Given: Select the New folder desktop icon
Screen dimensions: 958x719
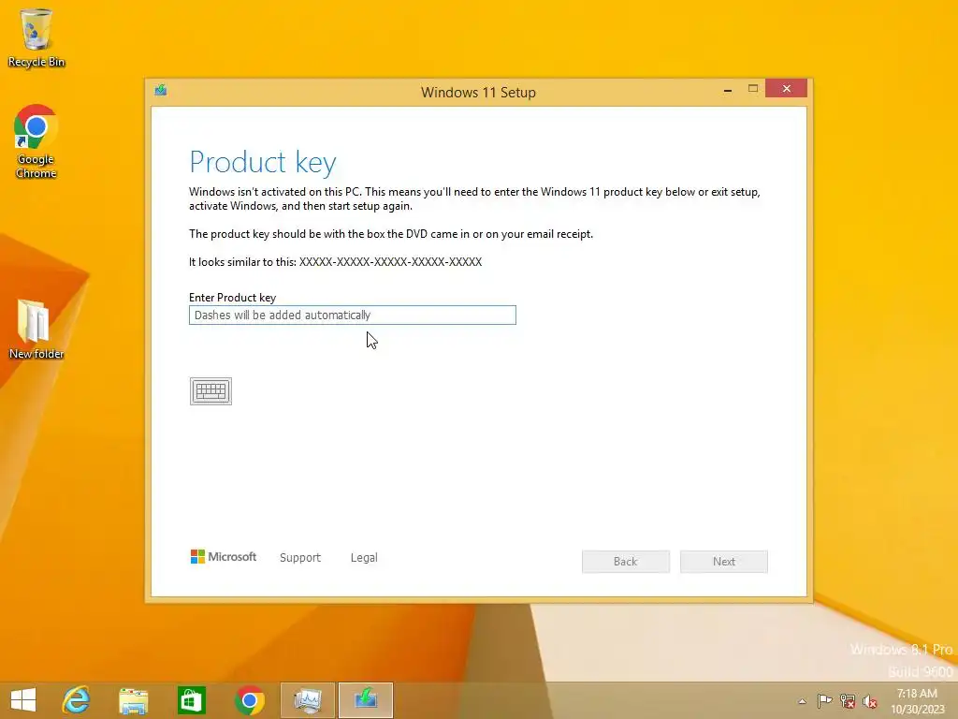Looking at the screenshot, I should tap(36, 329).
